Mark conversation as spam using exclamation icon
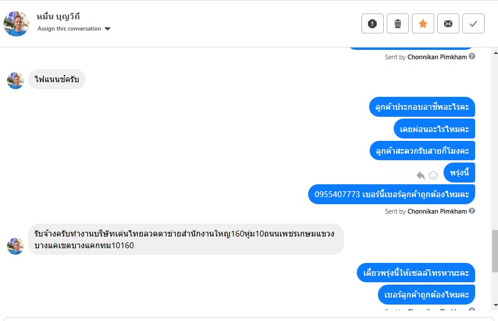Screen dimensions: 498x321 (372, 23)
